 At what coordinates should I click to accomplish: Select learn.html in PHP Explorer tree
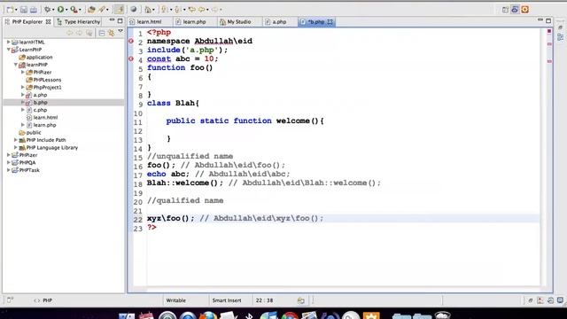coord(42,118)
